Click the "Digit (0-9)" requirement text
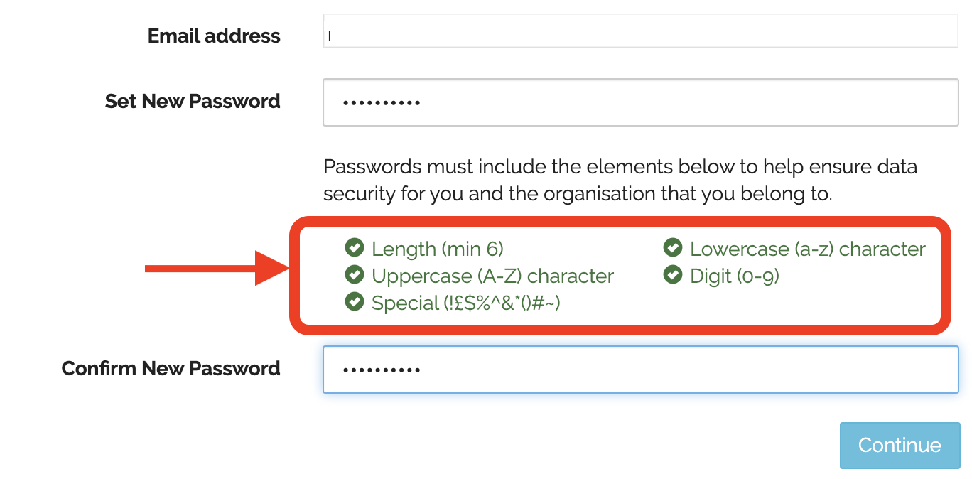The image size is (972, 479). pos(735,276)
